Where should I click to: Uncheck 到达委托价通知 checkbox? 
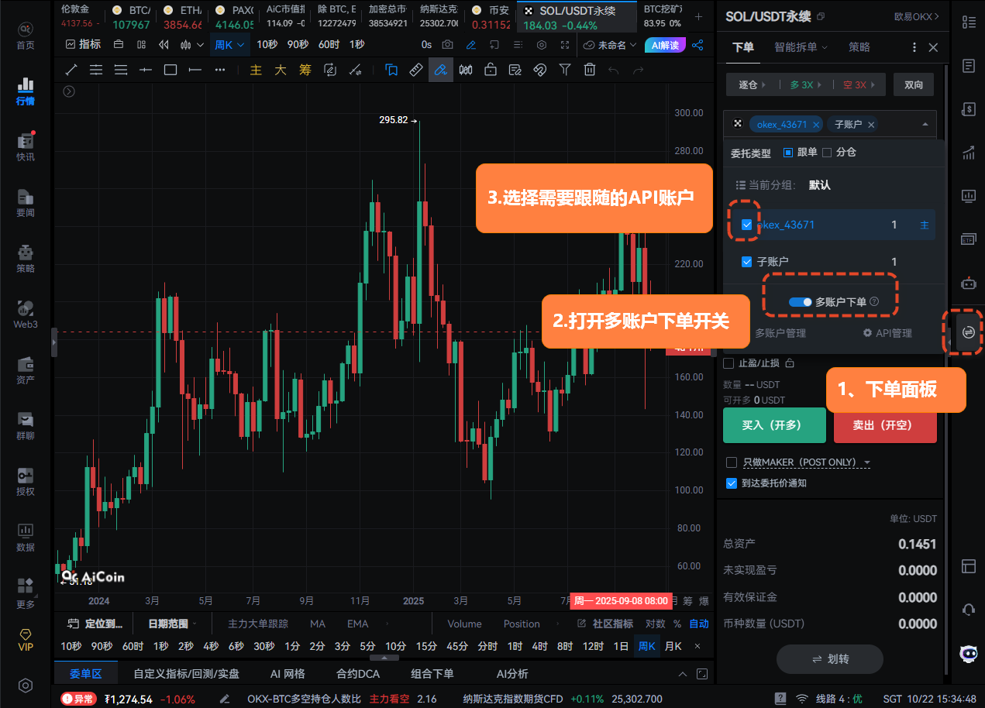click(x=732, y=483)
